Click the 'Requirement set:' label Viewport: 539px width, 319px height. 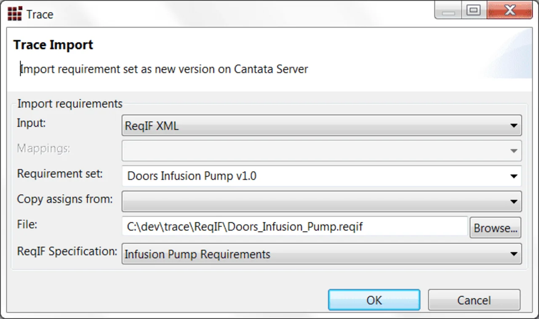(x=60, y=174)
